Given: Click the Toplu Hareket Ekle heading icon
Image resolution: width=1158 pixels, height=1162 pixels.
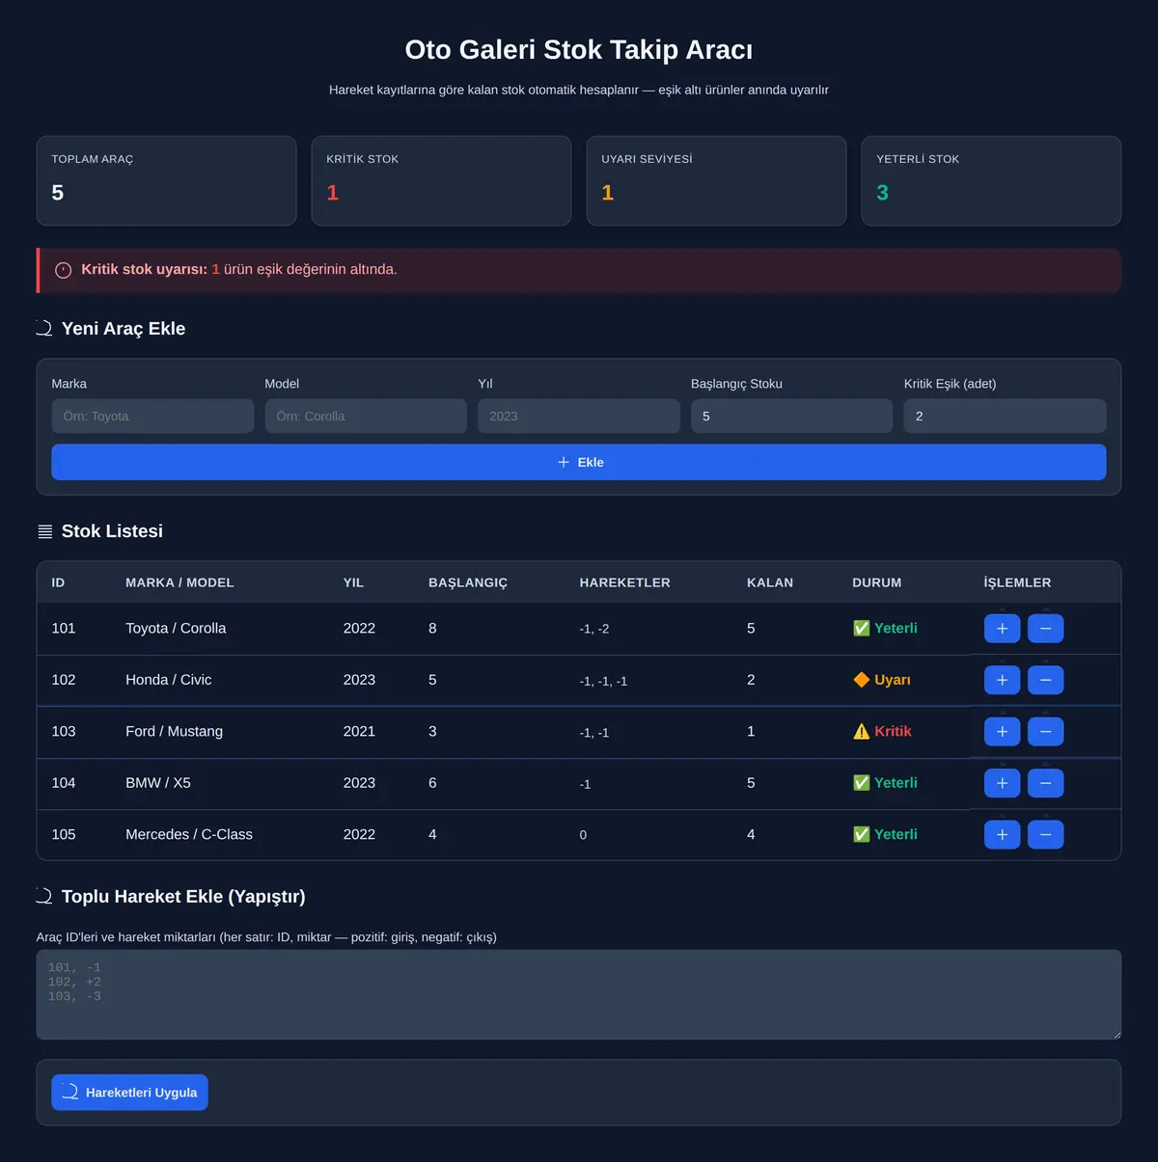Looking at the screenshot, I should (x=44, y=897).
